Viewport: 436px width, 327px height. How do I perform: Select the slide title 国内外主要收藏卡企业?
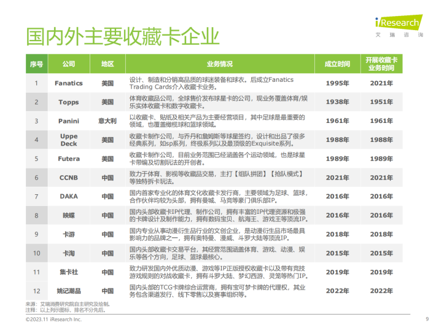[122, 37]
